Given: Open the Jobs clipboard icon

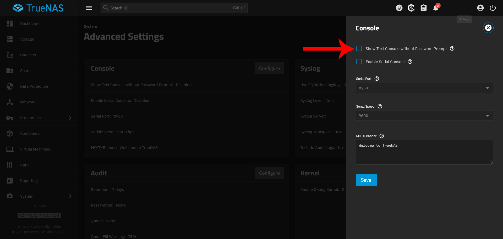Looking at the screenshot, I should (x=423, y=8).
